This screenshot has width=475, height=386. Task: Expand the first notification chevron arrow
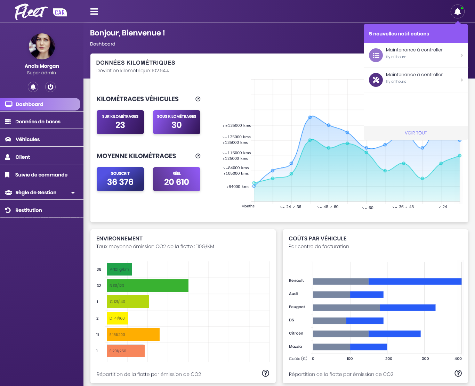(x=462, y=55)
